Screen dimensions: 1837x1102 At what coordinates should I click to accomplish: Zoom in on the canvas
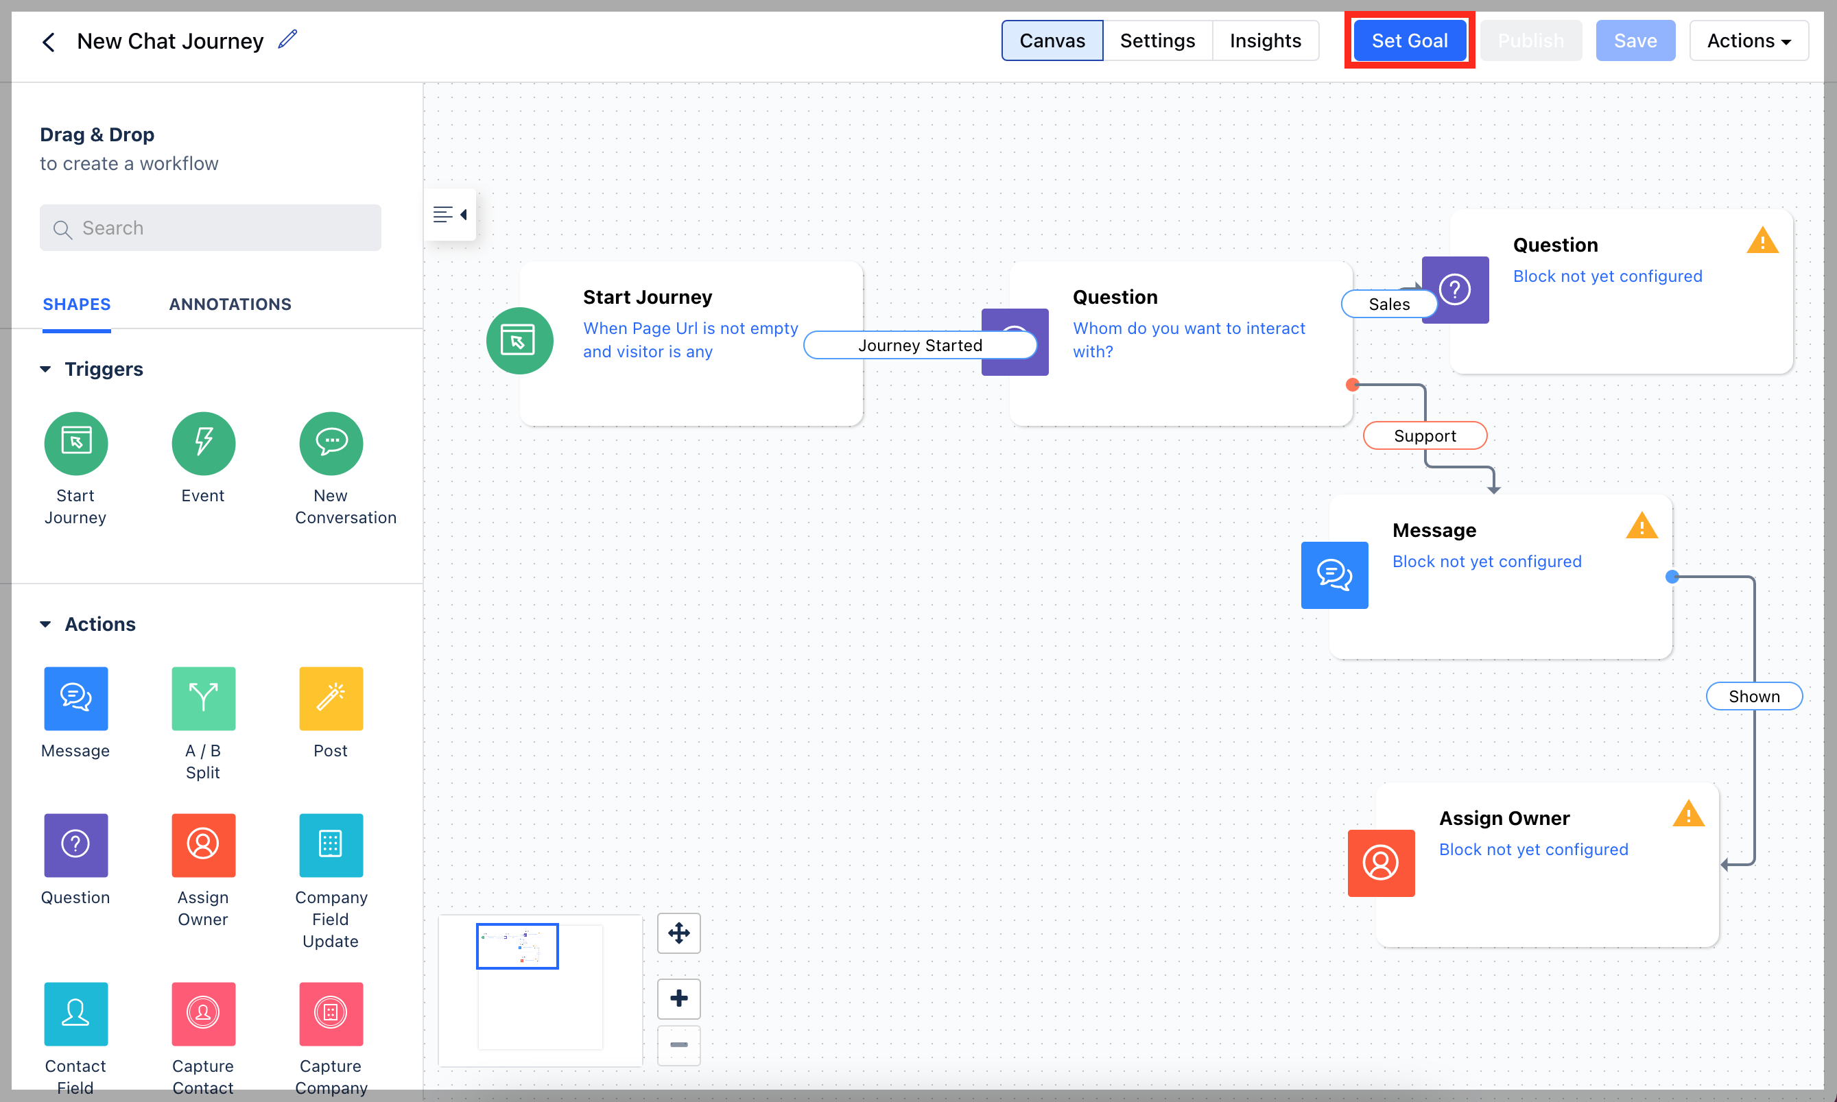coord(678,998)
